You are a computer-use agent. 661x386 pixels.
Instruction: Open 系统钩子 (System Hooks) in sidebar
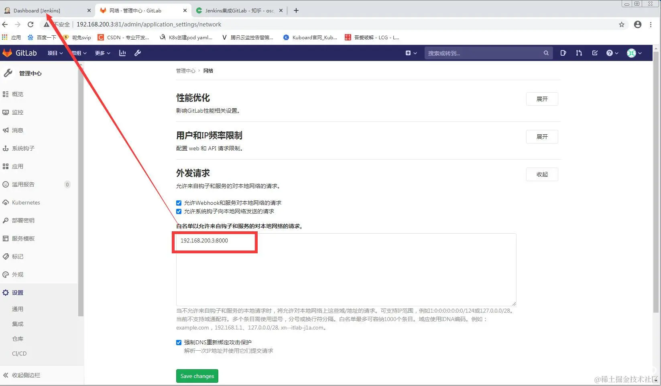pos(22,148)
